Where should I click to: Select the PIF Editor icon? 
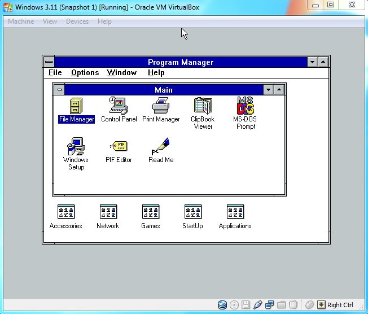(119, 146)
